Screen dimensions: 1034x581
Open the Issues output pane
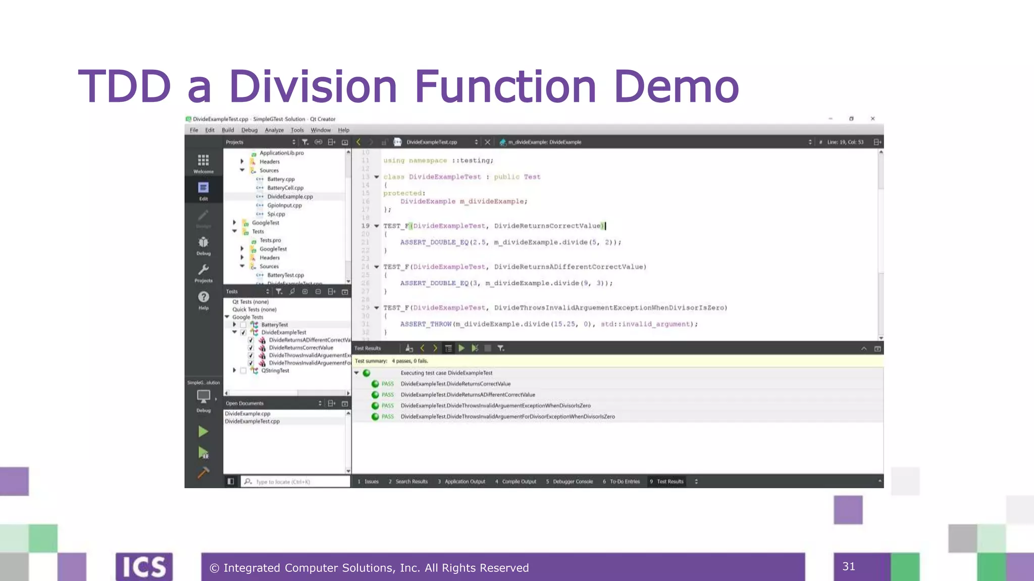tap(368, 482)
